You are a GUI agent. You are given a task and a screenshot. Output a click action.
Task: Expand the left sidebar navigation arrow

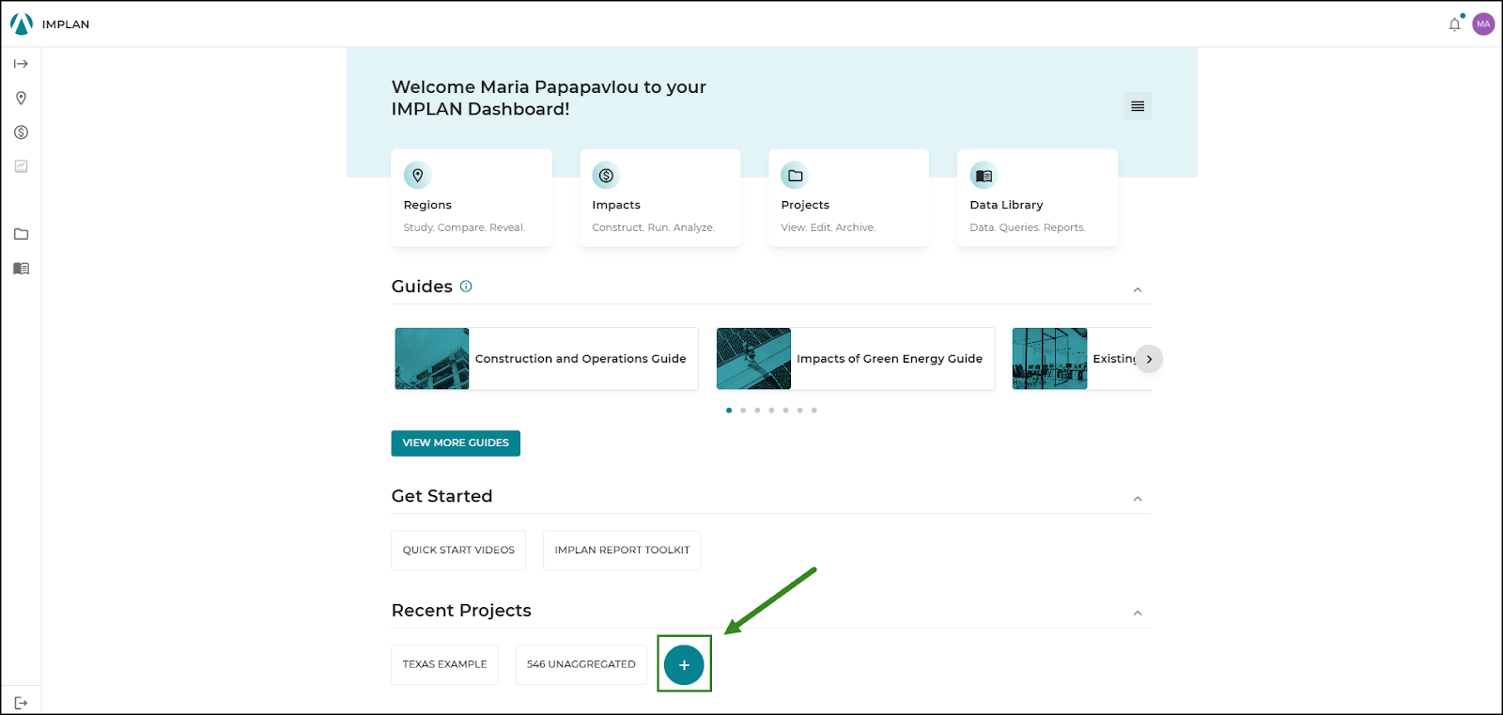pyautogui.click(x=21, y=64)
